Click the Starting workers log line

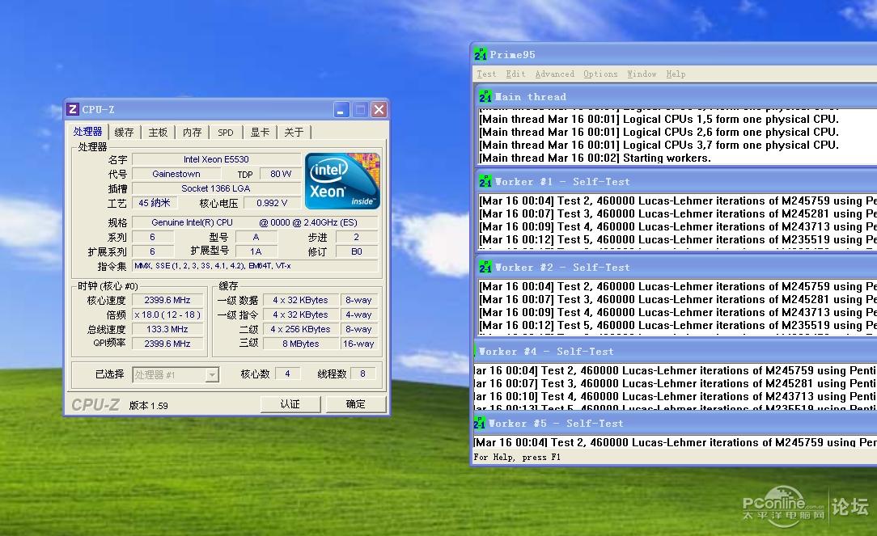(595, 158)
